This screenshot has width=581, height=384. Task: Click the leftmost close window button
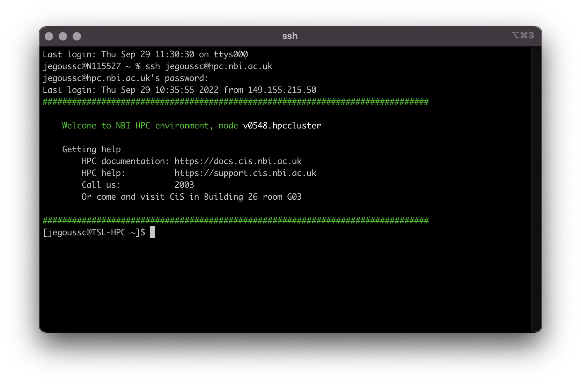(x=49, y=36)
